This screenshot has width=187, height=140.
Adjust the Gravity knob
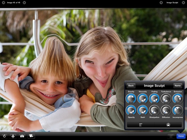131,98
